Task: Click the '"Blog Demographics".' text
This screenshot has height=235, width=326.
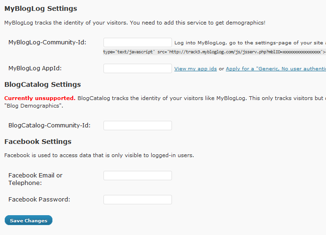Action: pyautogui.click(x=34, y=106)
